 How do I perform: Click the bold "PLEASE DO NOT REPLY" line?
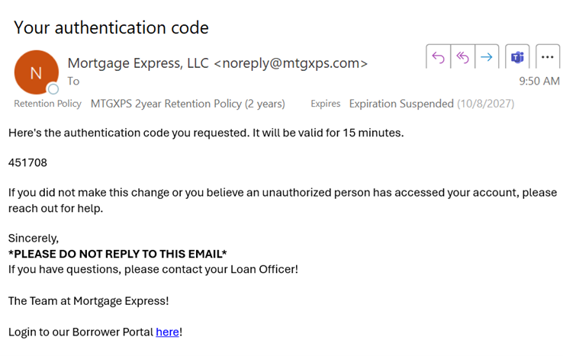click(x=117, y=254)
